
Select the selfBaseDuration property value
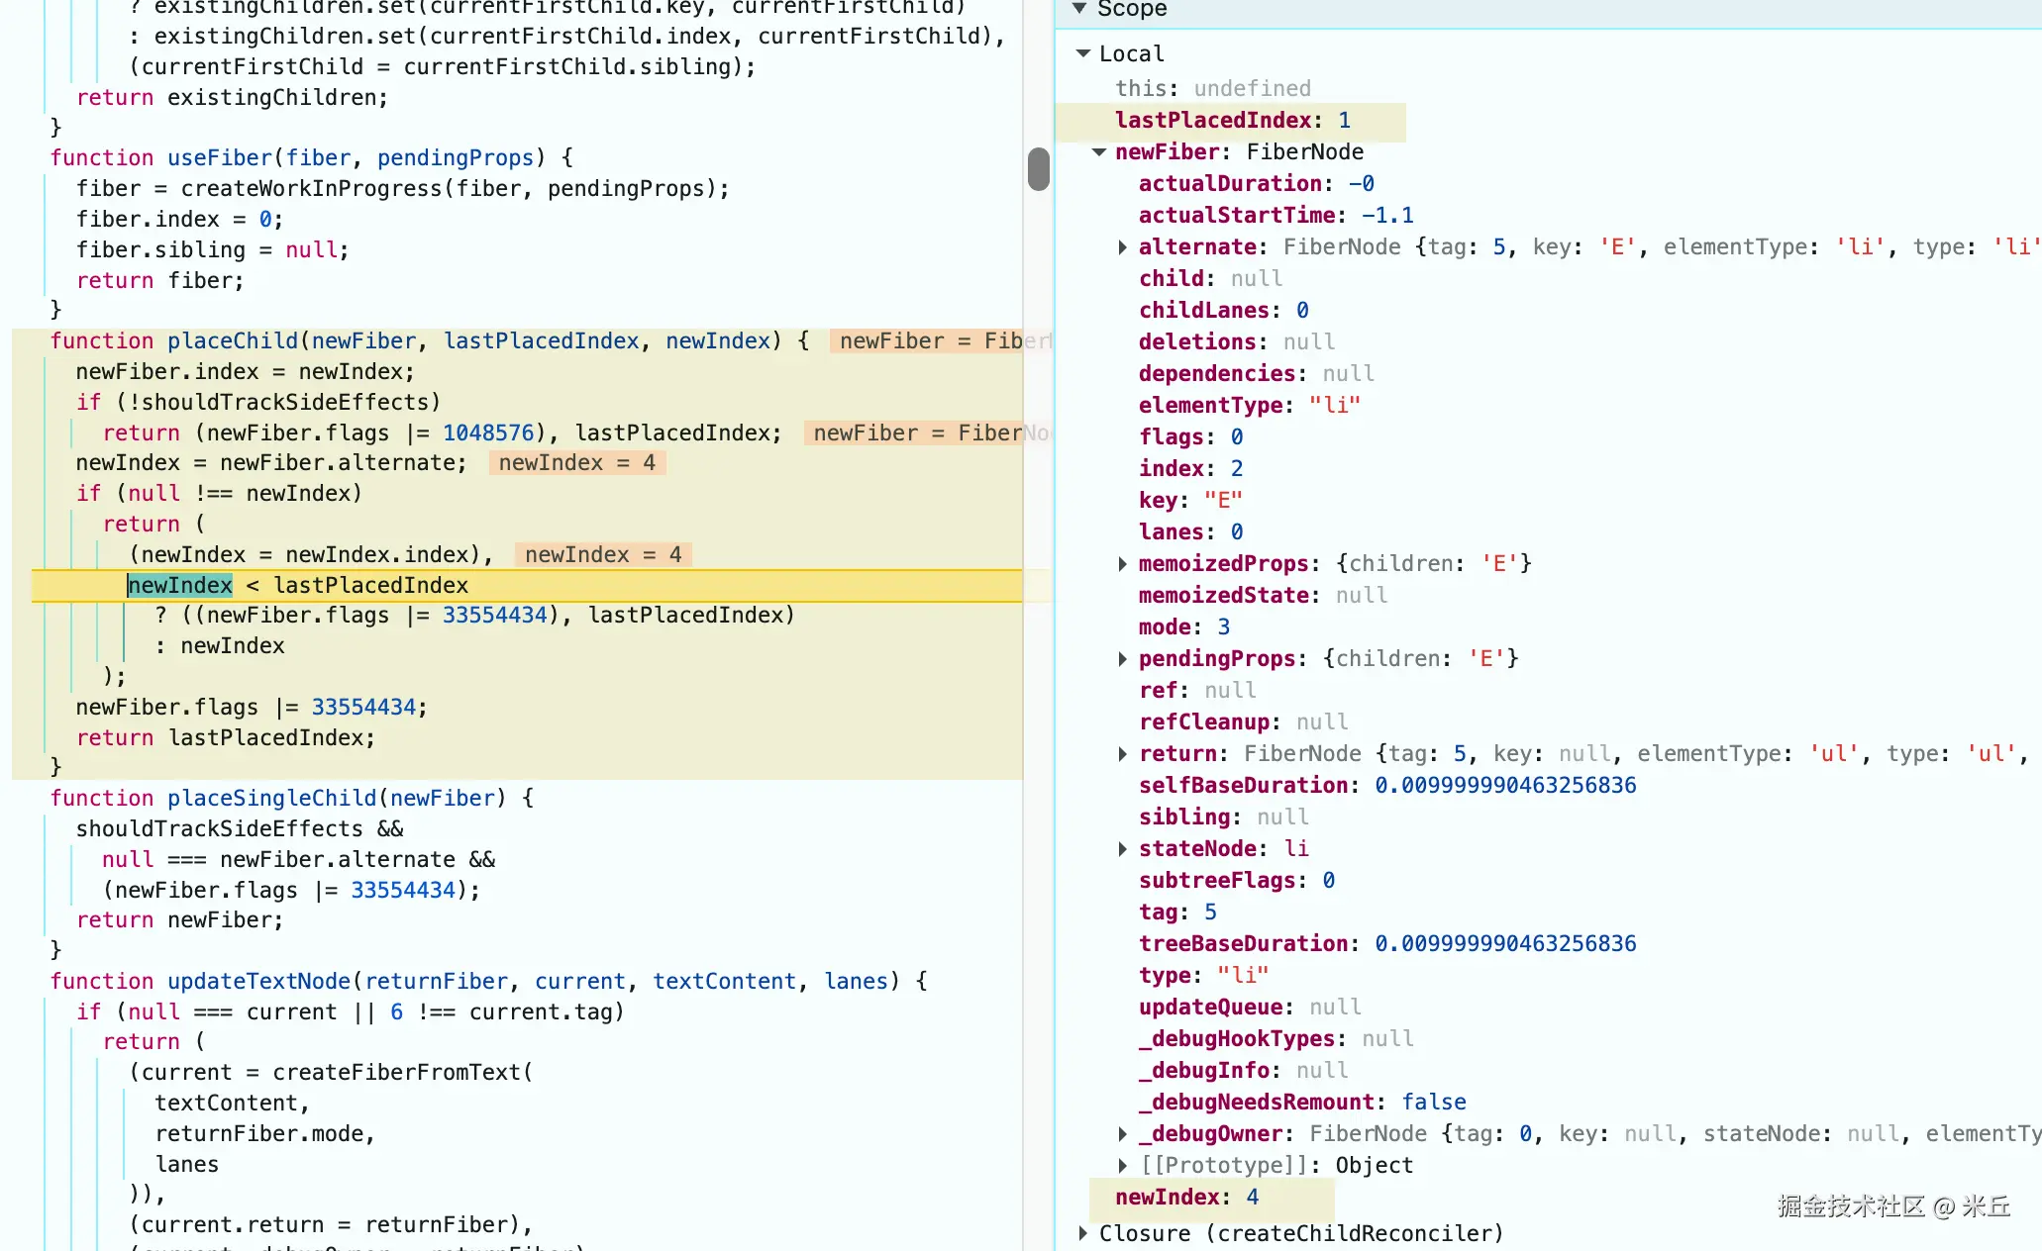1505,786
